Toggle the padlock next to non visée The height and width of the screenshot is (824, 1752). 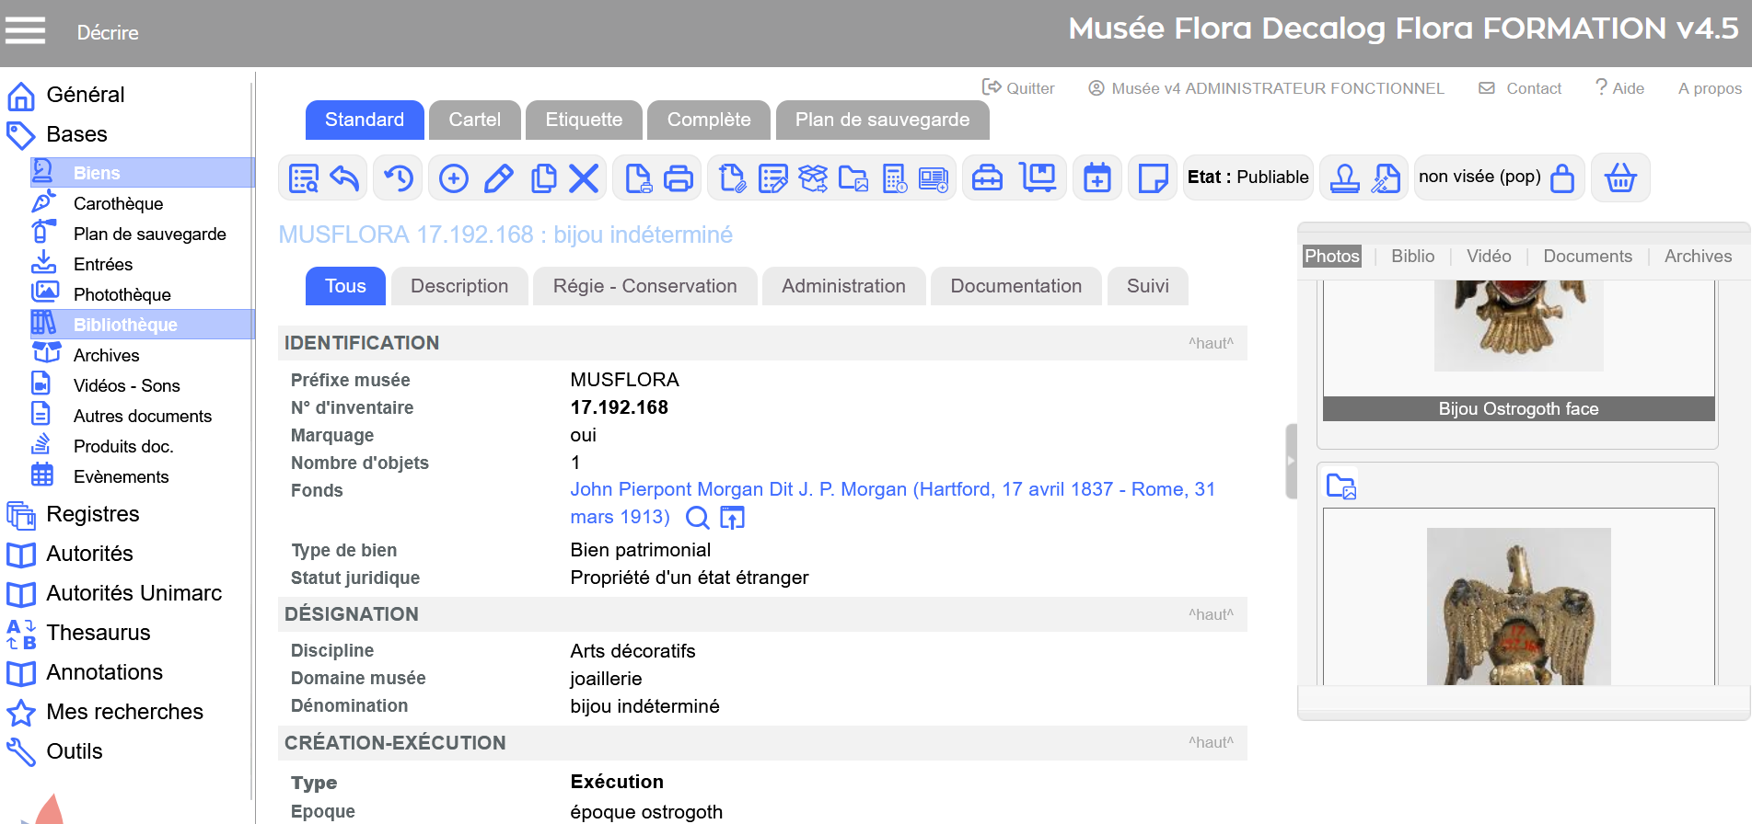(1561, 177)
